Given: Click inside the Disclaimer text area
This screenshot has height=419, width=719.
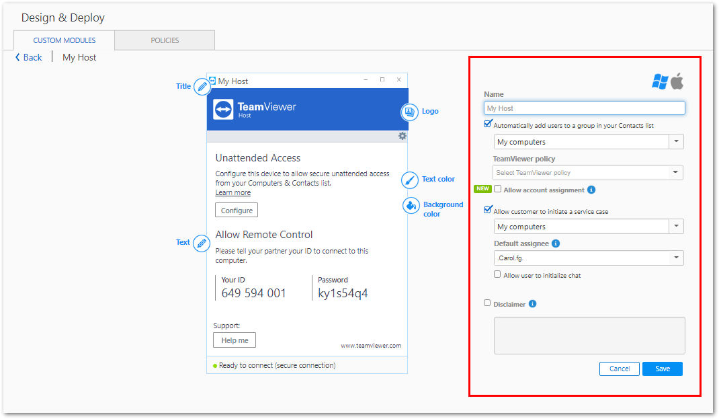Looking at the screenshot, I should [x=589, y=336].
